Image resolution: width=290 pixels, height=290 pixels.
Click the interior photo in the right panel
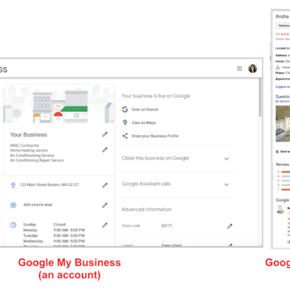283,124
